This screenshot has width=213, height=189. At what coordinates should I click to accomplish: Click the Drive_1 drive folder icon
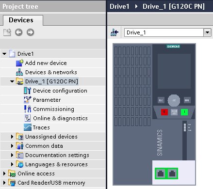coord(19,81)
